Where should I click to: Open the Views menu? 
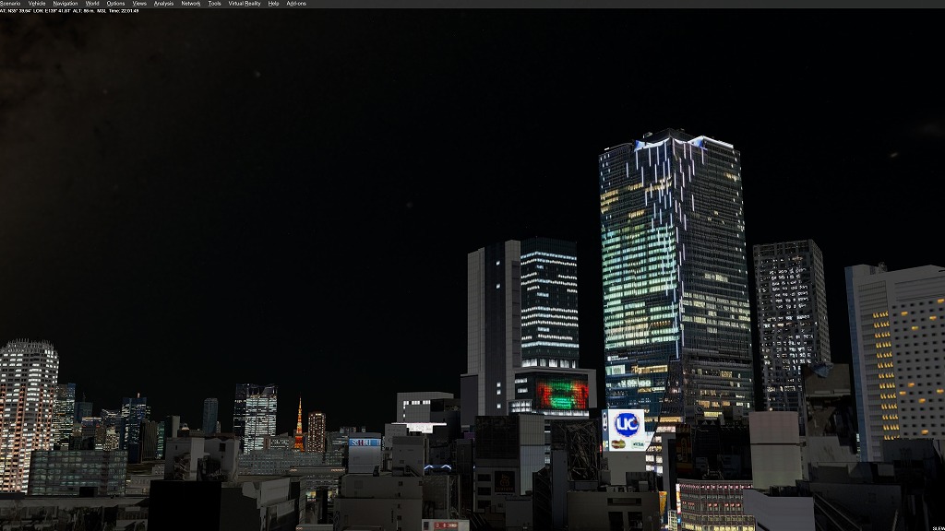click(x=139, y=4)
